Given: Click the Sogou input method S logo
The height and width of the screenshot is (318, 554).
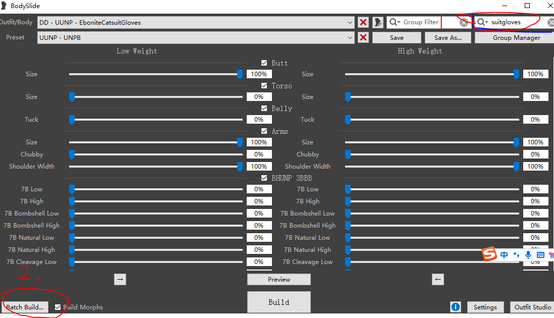Looking at the screenshot, I should coord(489,254).
